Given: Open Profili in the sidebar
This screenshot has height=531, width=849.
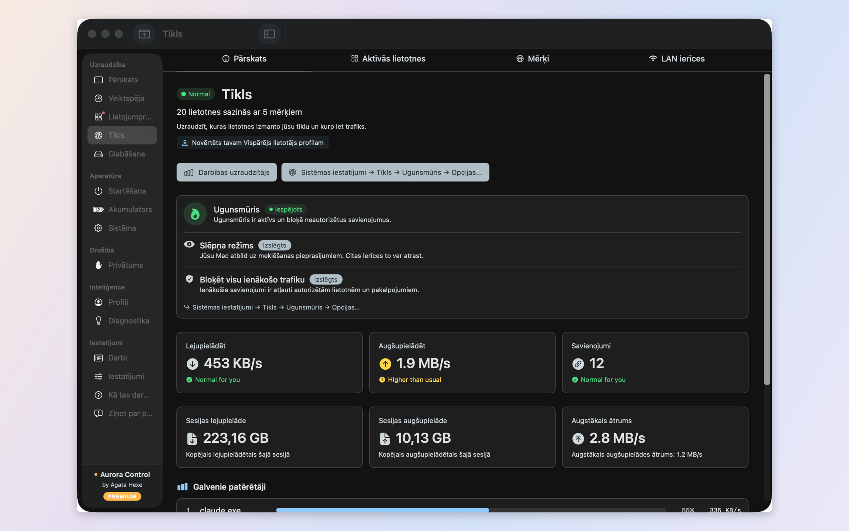Looking at the screenshot, I should (122, 302).
